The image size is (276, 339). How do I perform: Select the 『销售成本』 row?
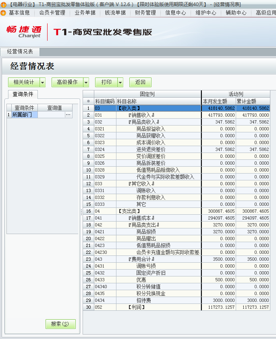(176, 218)
